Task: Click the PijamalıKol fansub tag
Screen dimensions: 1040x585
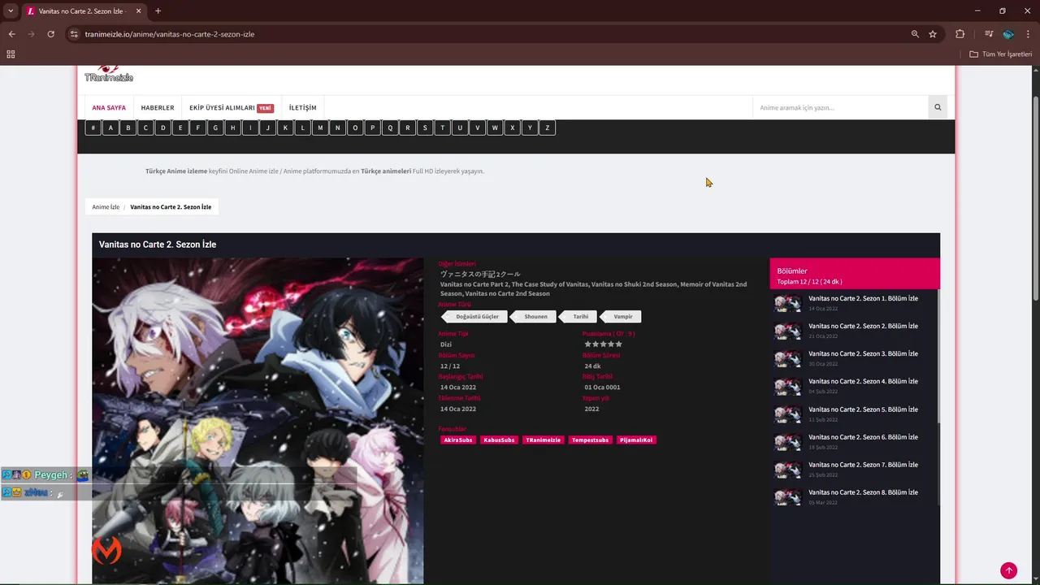Action: point(636,440)
